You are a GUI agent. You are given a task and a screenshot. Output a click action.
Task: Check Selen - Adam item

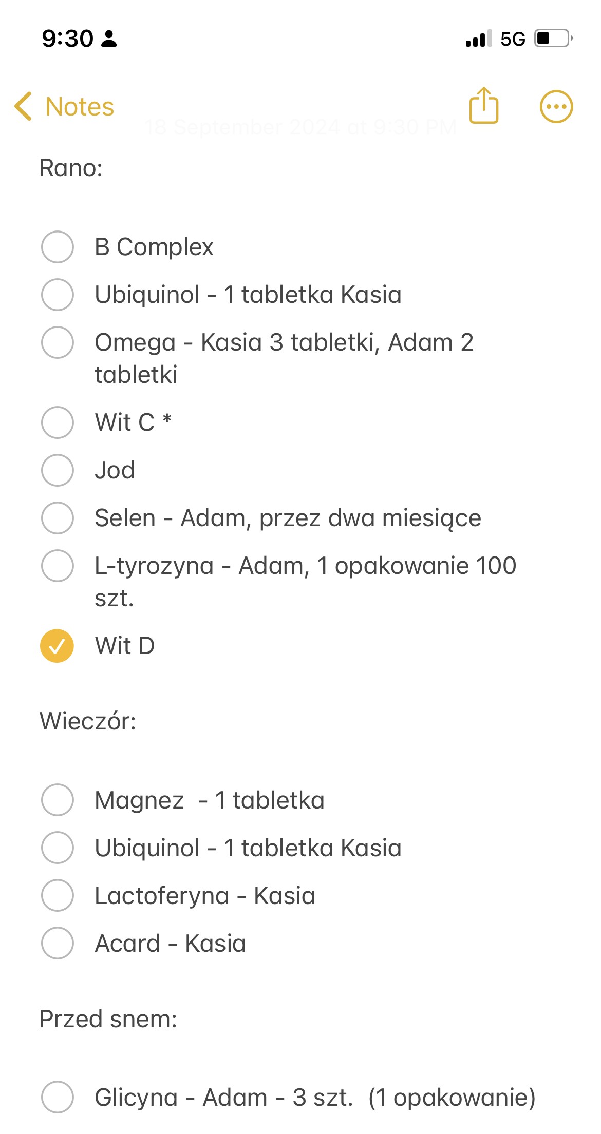click(x=57, y=518)
